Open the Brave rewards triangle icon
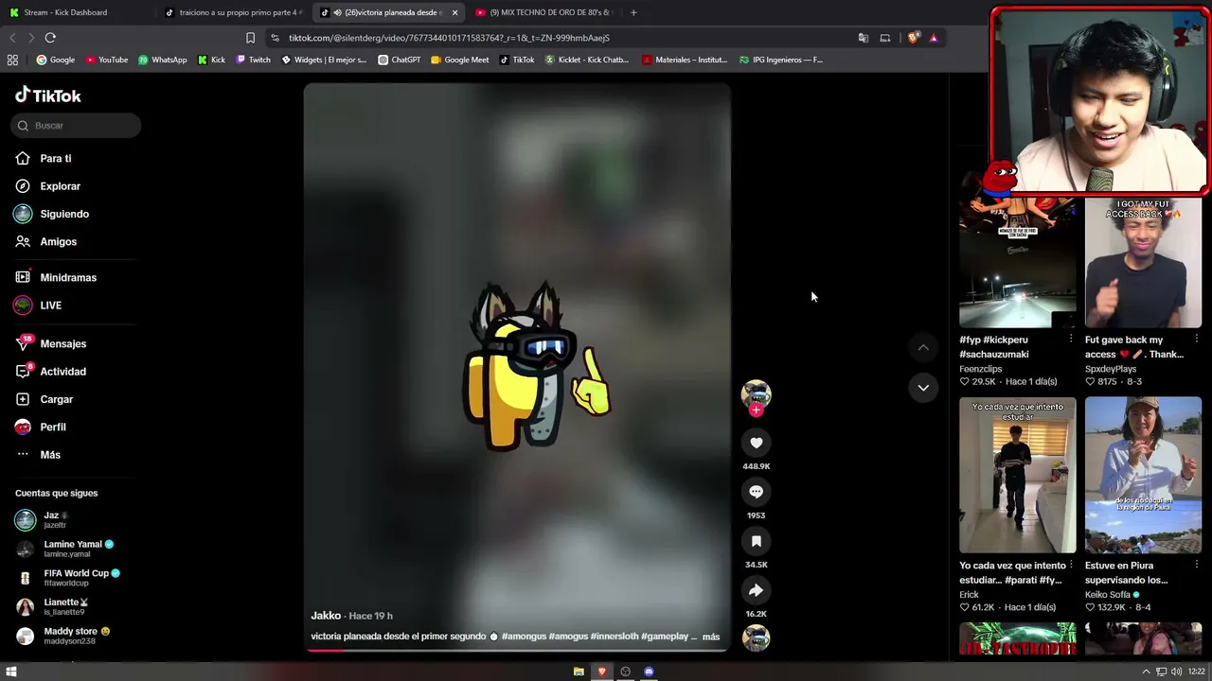The image size is (1212, 681). coord(934,38)
